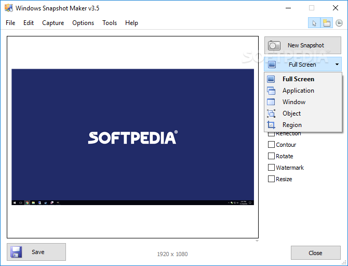348x266 pixels.
Task: Click the cursor pointer icon in toolbar
Action: click(x=314, y=23)
